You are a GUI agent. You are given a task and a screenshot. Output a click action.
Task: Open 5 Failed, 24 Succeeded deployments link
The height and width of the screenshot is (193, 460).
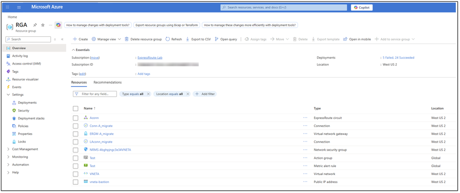tap(398, 58)
